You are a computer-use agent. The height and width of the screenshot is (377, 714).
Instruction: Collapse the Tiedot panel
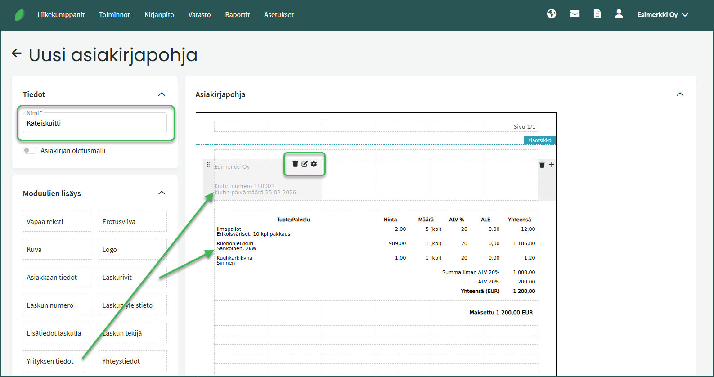click(x=162, y=94)
